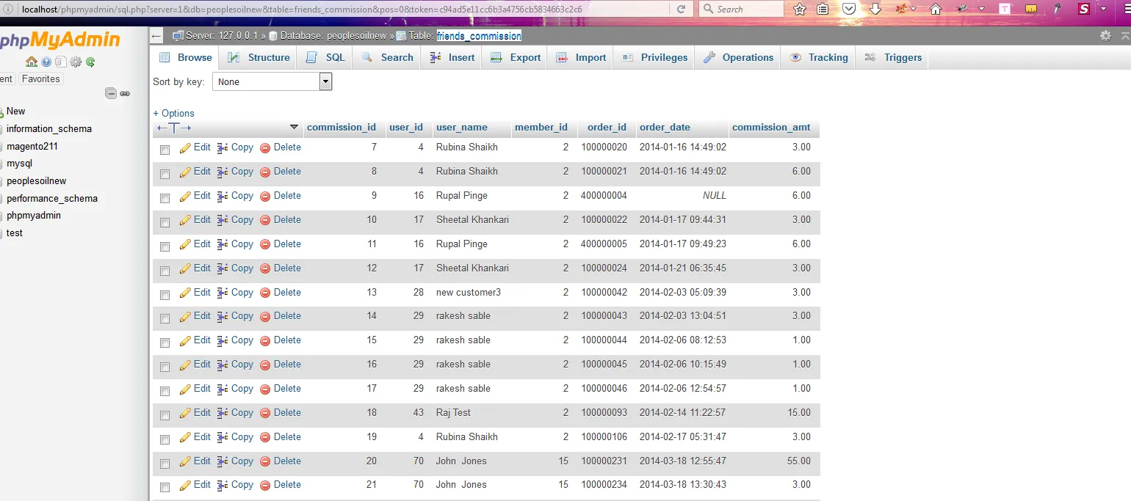Tick checkbox for commission_id 12
This screenshot has height=501, width=1131.
(165, 270)
